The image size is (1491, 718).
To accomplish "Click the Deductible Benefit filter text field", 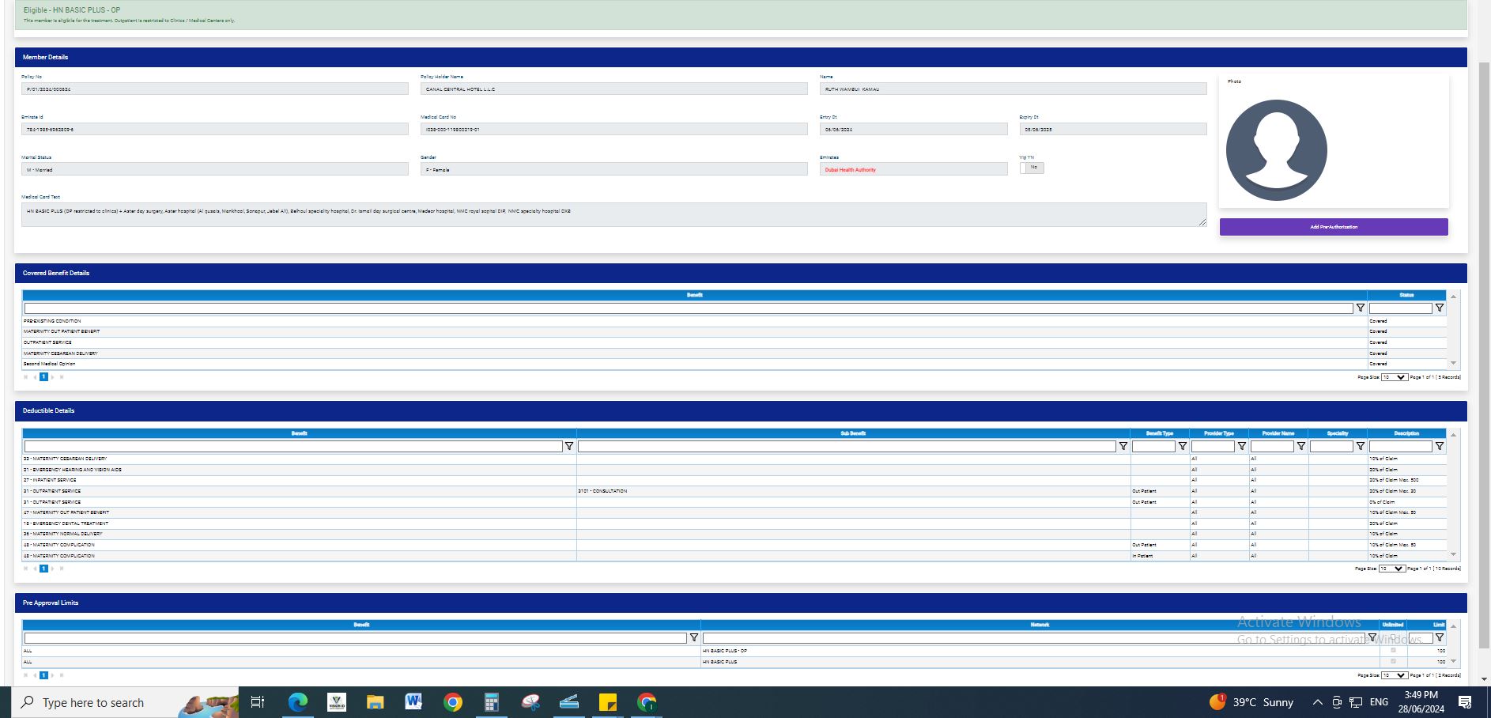I will 293,447.
